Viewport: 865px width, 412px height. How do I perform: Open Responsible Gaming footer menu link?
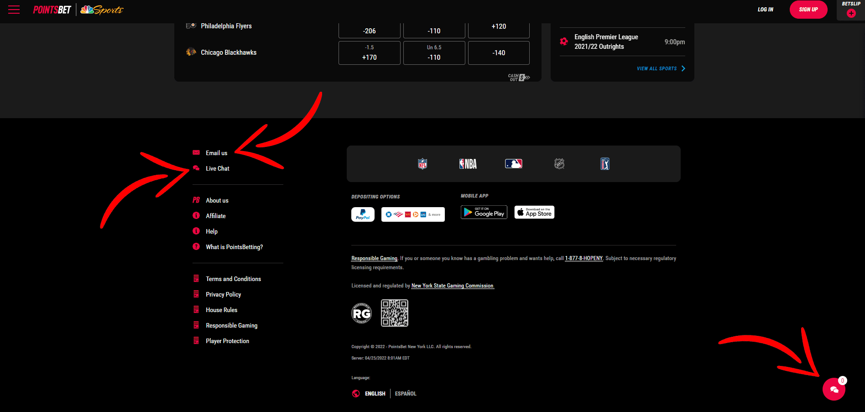tap(232, 325)
